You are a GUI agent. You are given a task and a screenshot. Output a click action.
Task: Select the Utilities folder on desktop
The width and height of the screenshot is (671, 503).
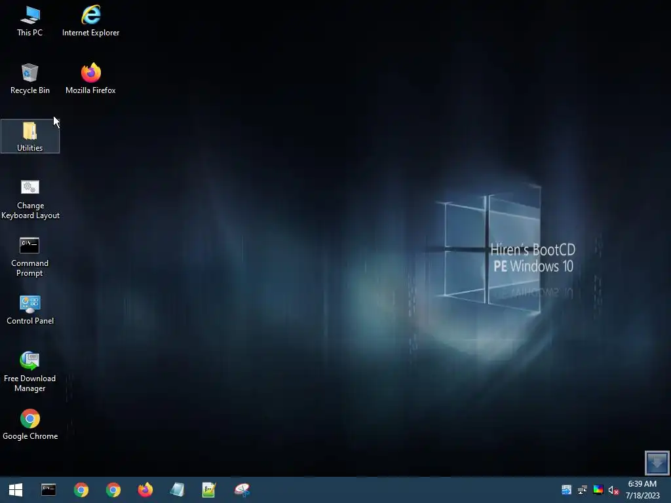point(30,136)
